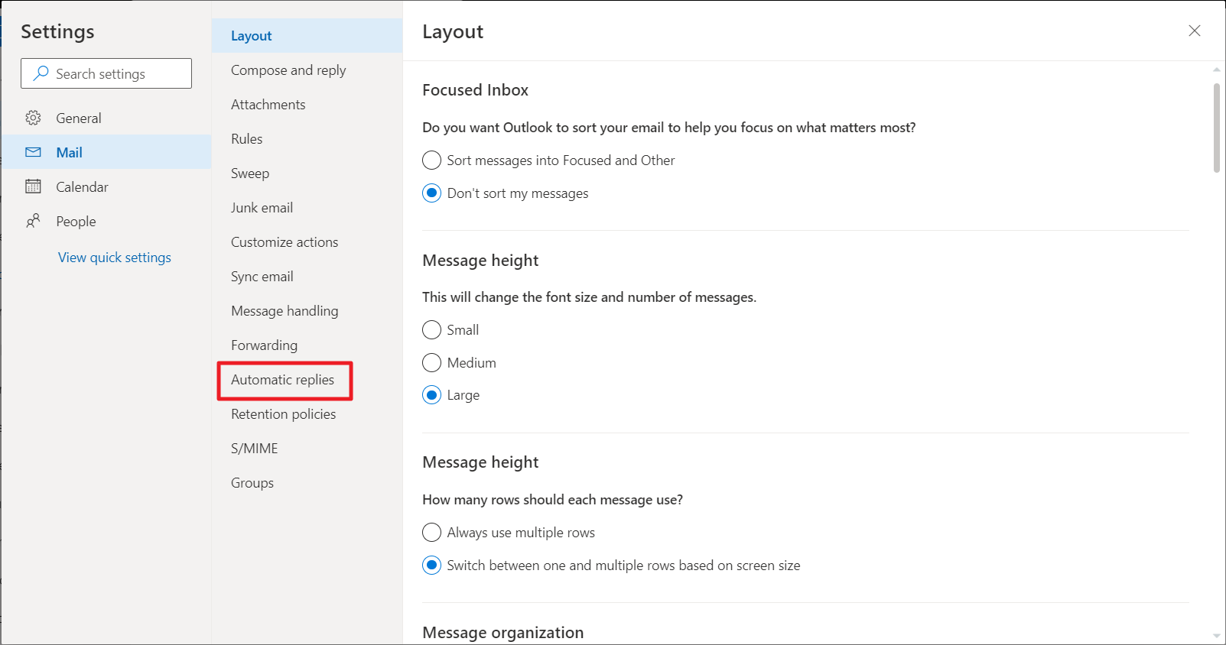The height and width of the screenshot is (645, 1226).
Task: Open Attachments settings
Action: tap(307, 105)
